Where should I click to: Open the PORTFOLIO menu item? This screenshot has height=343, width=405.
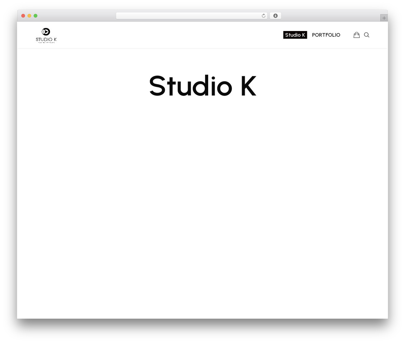326,35
